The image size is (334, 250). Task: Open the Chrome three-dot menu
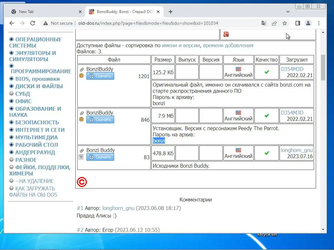(x=319, y=23)
